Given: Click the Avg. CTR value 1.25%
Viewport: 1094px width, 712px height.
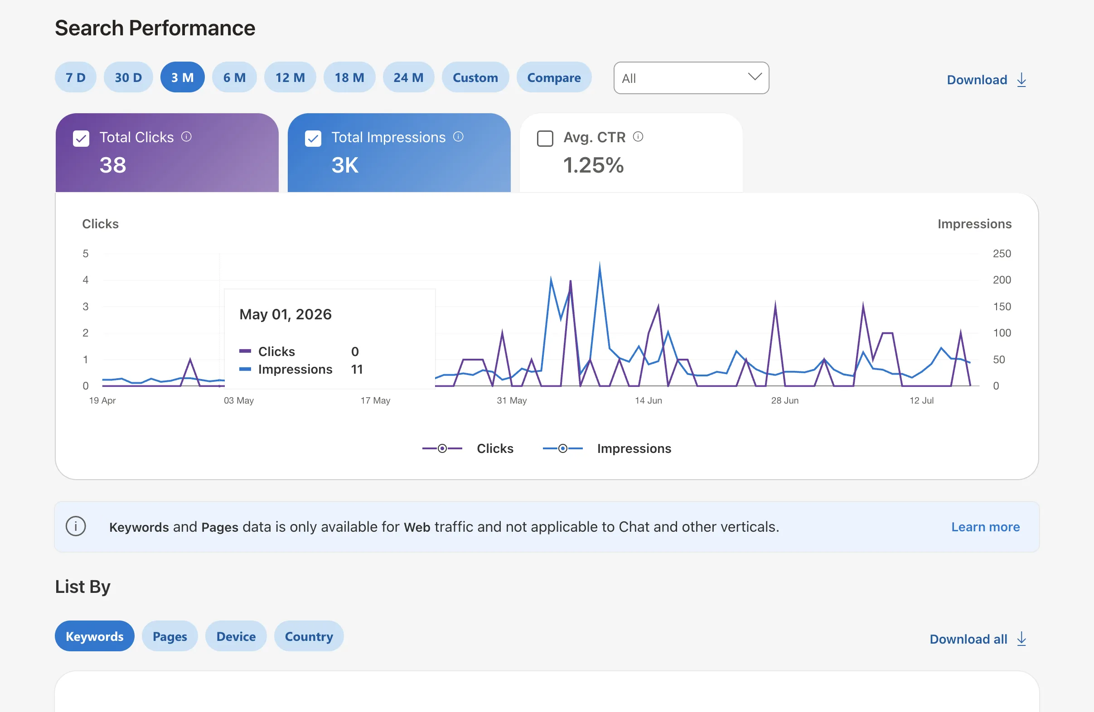Looking at the screenshot, I should 593,165.
